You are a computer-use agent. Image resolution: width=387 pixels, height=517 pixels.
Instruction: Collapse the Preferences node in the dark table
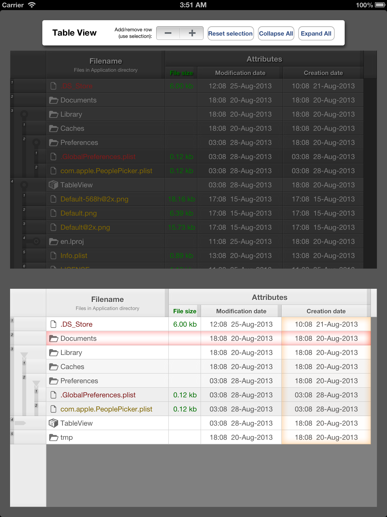36,143
